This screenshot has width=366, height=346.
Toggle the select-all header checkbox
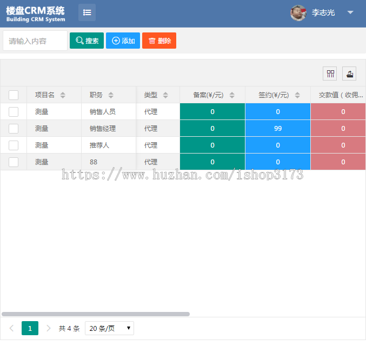[14, 95]
